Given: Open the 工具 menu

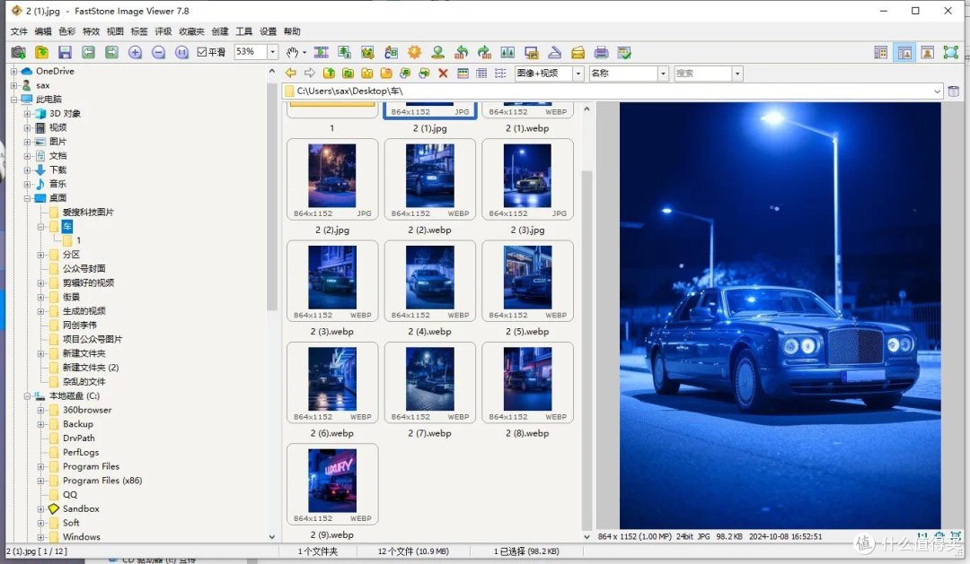Looking at the screenshot, I should click(x=243, y=31).
